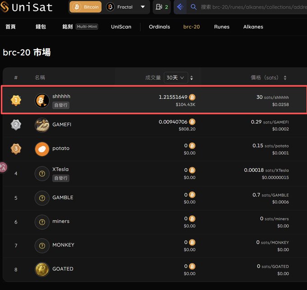Open the Alkanes tab
Screen dimensions: 307x290
click(x=253, y=27)
